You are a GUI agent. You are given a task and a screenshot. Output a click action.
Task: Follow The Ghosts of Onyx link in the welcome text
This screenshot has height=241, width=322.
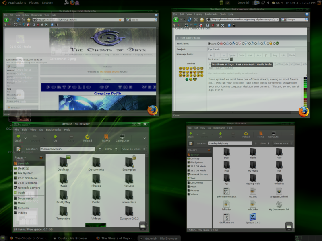coord(109,72)
